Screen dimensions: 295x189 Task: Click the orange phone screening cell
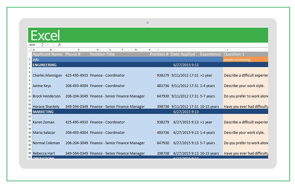click(246, 60)
